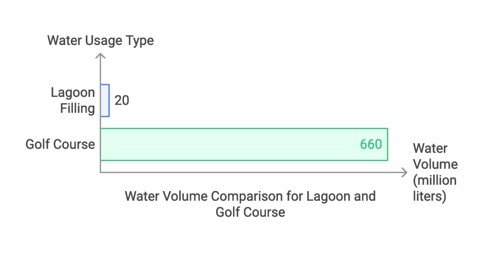Click the horizontal axis line right of the green bar
The height and width of the screenshot is (253, 484).
(396, 172)
